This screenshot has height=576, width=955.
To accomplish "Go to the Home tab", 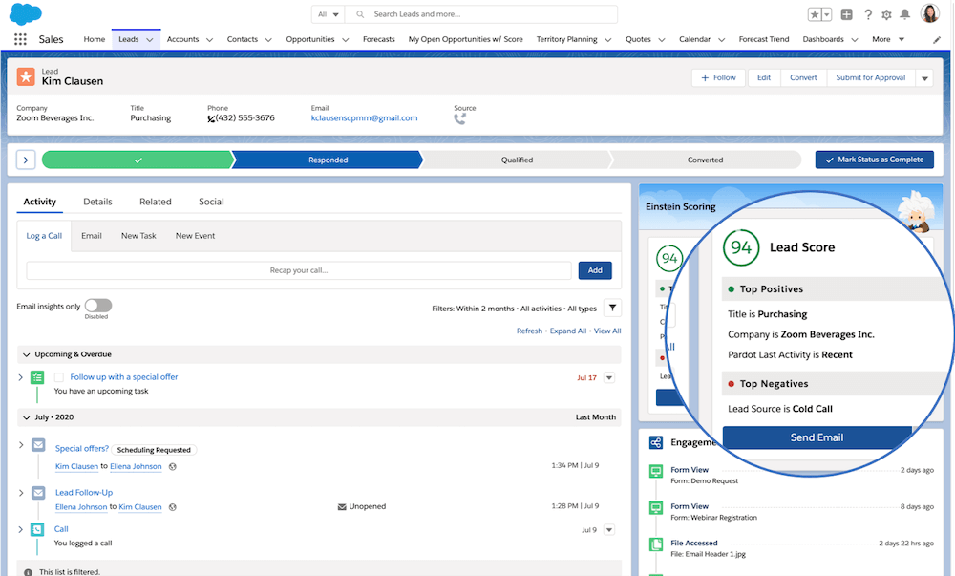I will [95, 39].
